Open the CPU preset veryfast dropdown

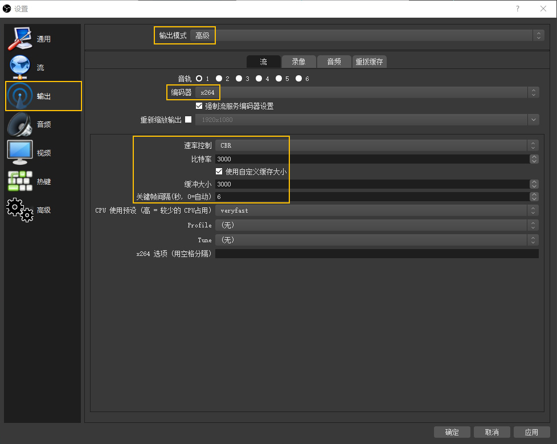pyautogui.click(x=377, y=210)
